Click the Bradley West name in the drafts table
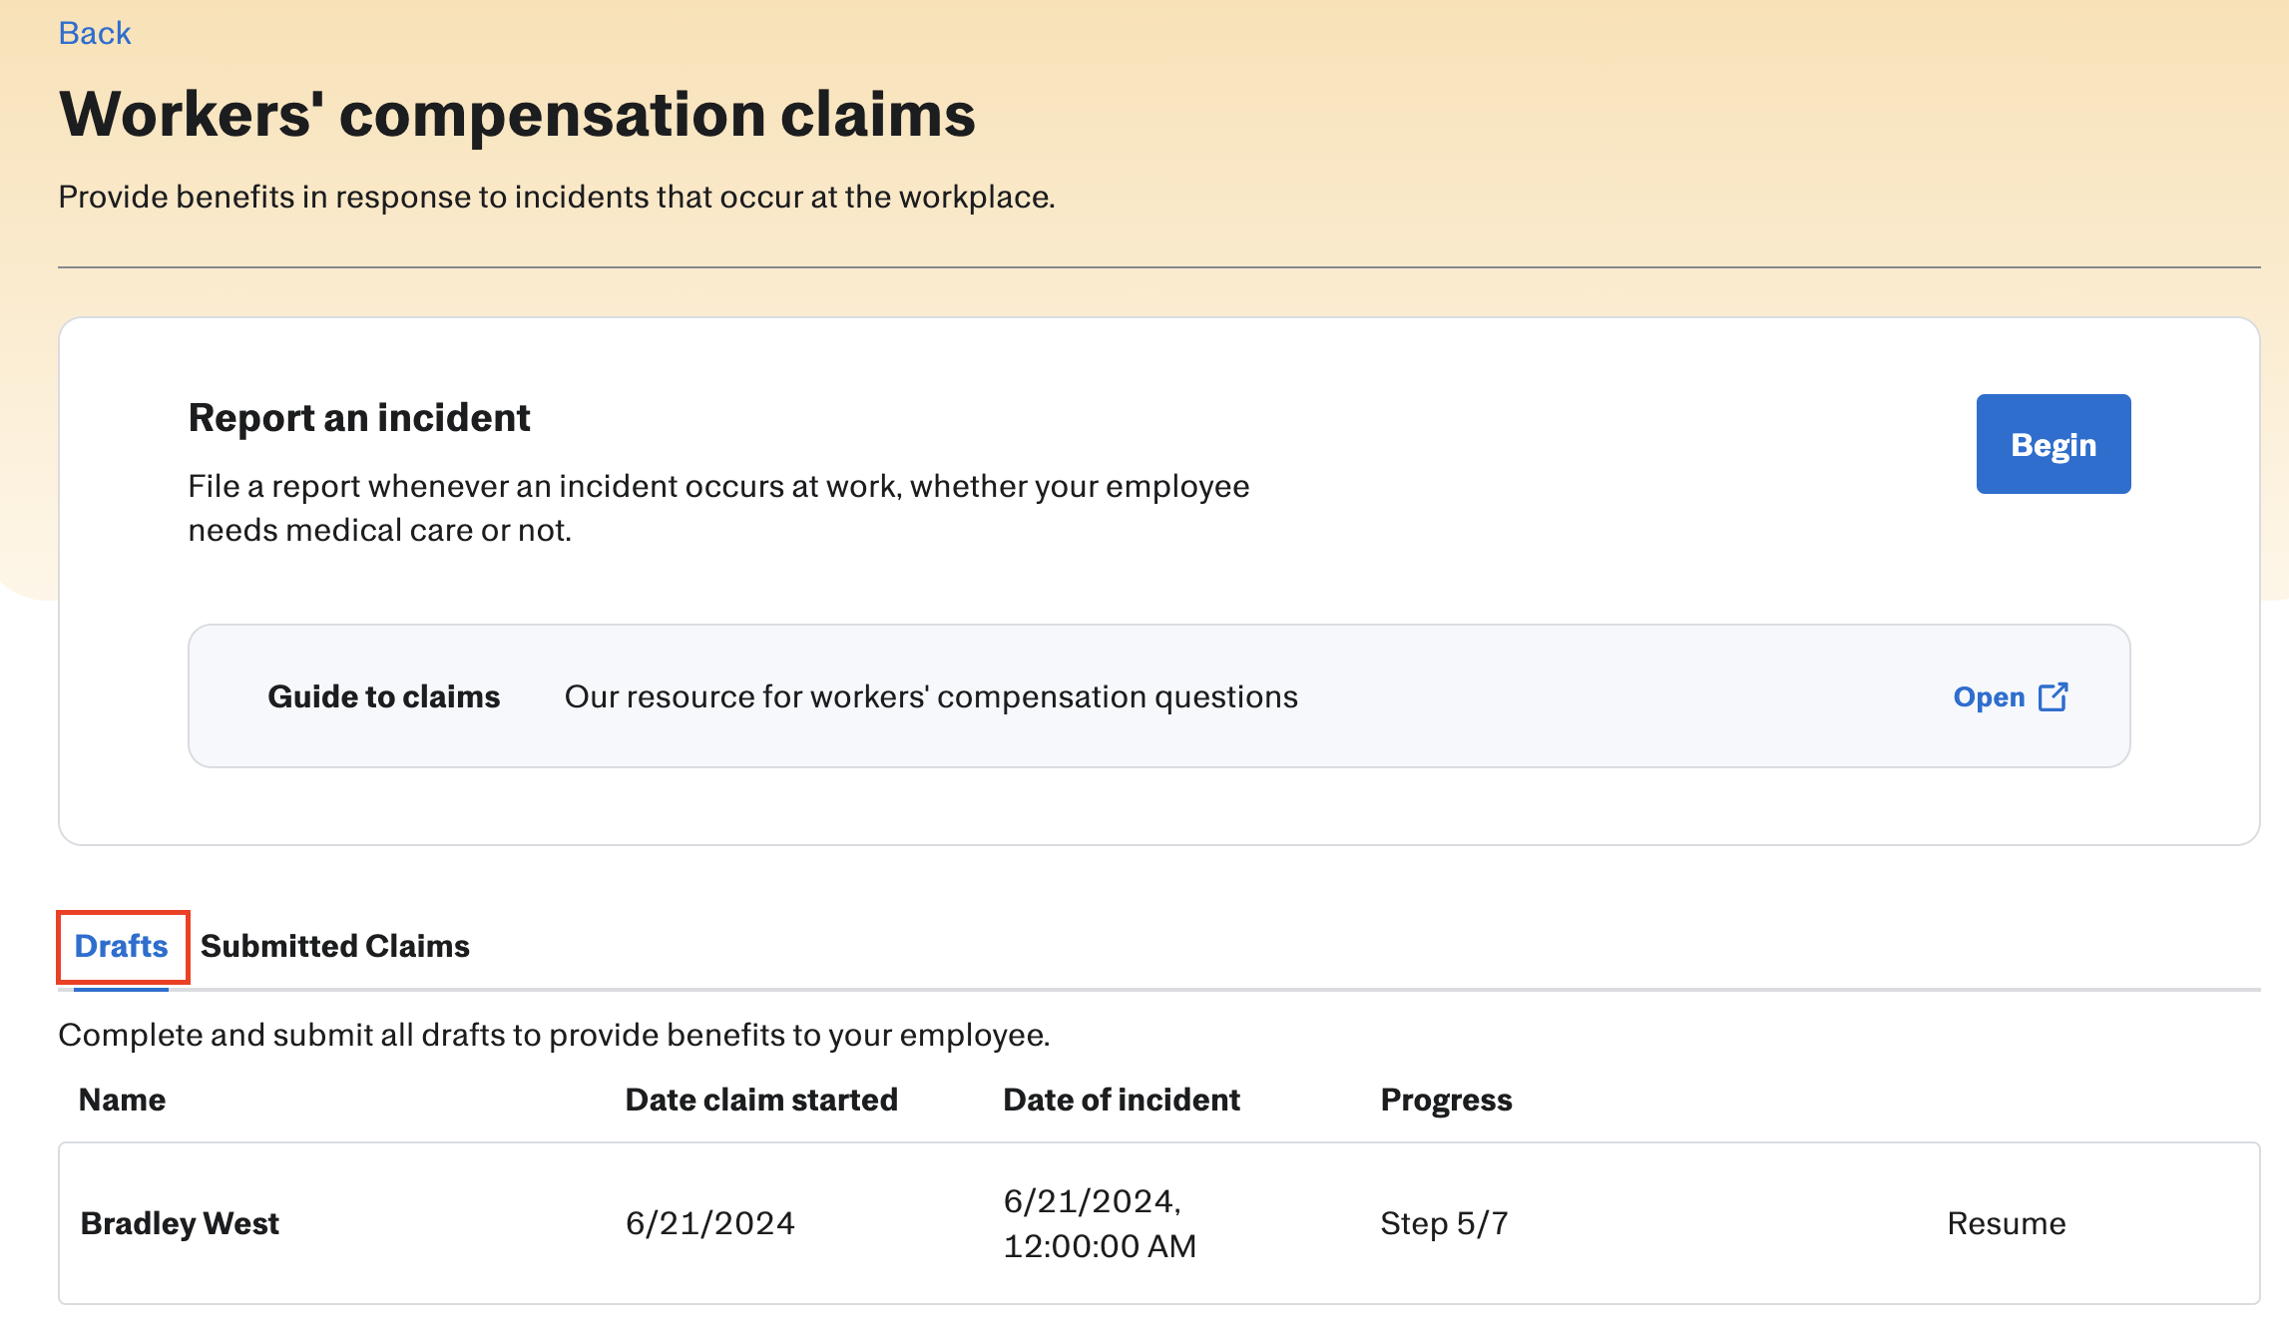This screenshot has width=2289, height=1333. (180, 1223)
